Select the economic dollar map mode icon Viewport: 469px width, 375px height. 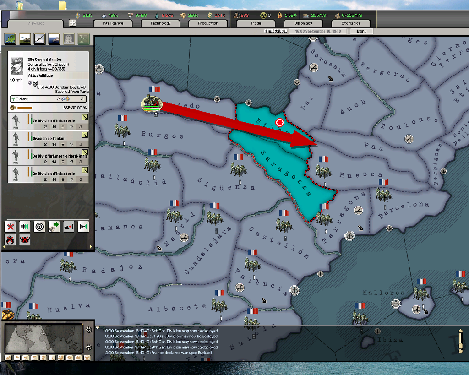(34, 358)
